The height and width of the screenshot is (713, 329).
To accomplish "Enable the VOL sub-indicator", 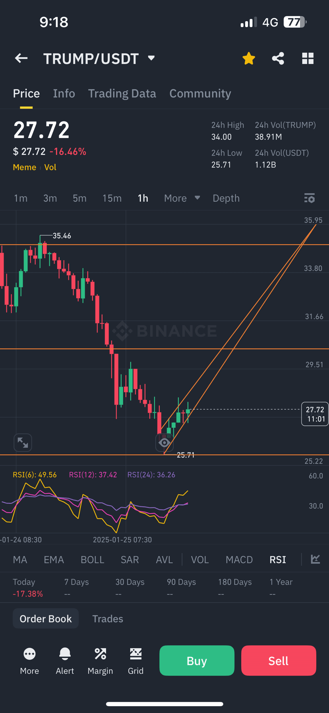I will pos(200,559).
